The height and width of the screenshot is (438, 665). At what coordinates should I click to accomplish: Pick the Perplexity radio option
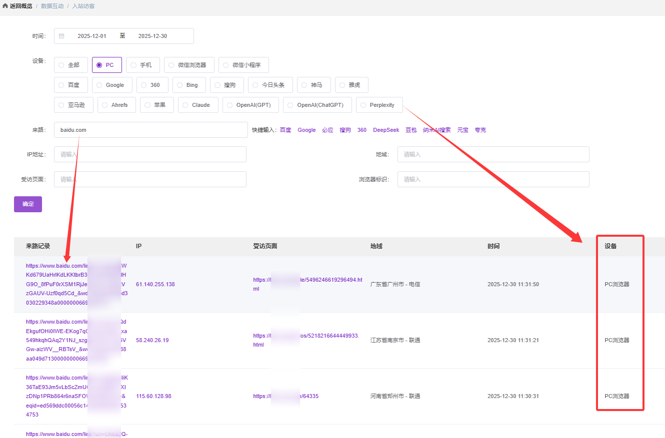[x=363, y=105]
